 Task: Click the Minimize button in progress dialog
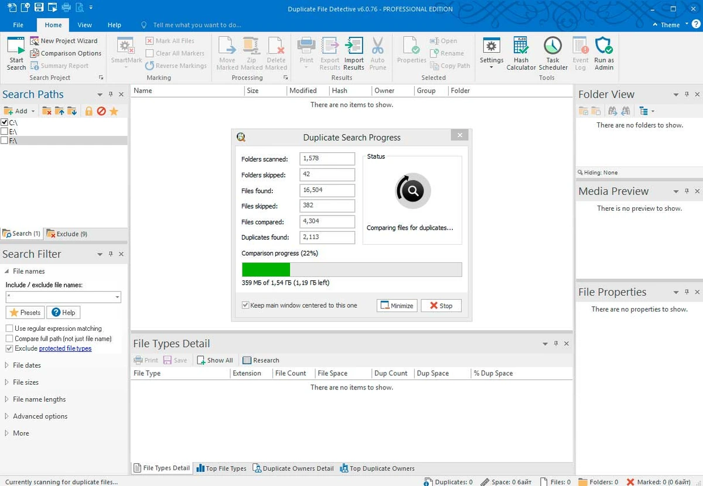coord(397,306)
